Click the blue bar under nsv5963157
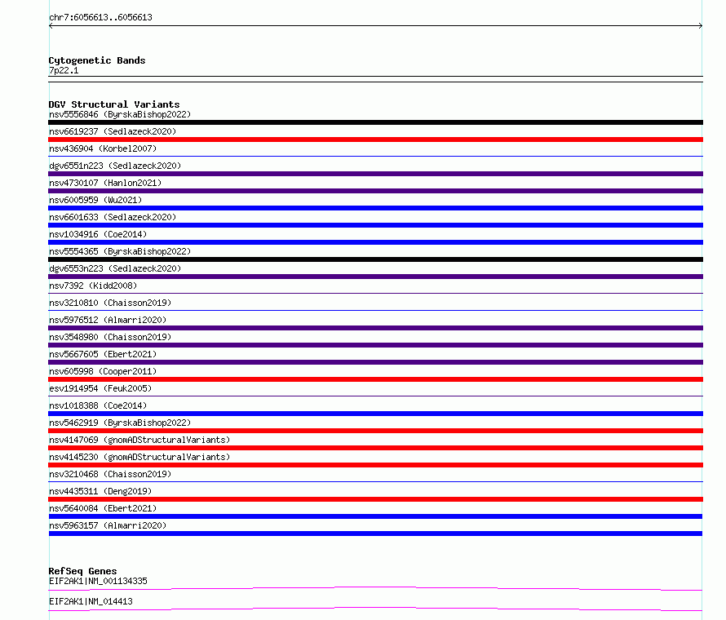The width and height of the screenshot is (726, 620). pyautogui.click(x=375, y=534)
